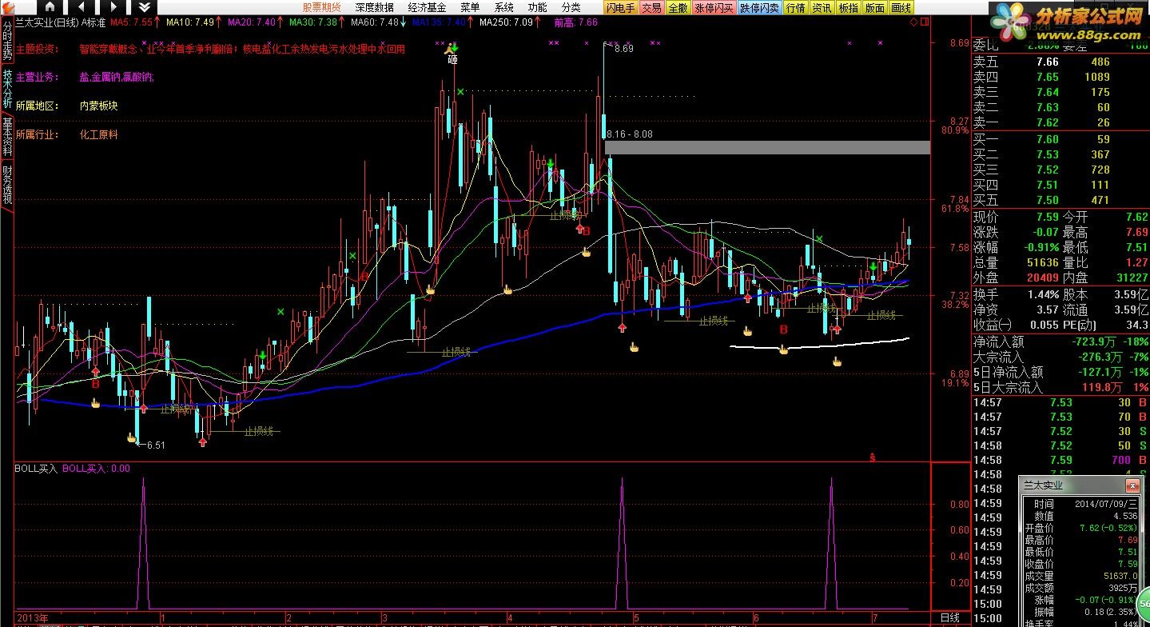The height and width of the screenshot is (627, 1150).
Task: Go back with the left arrow icon
Action: pos(80,7)
